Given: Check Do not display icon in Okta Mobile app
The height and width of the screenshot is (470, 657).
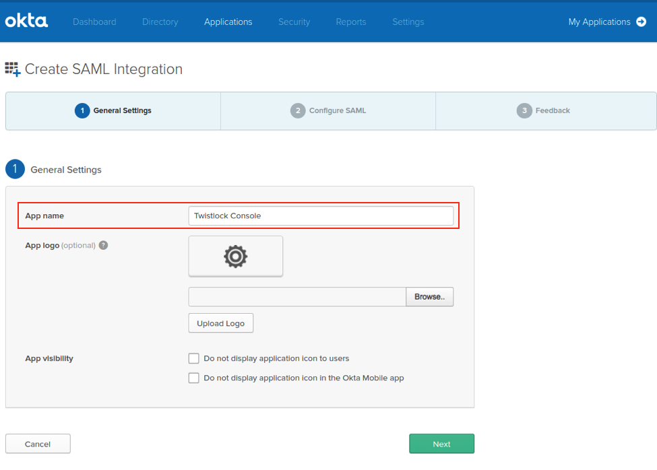Looking at the screenshot, I should (x=193, y=378).
